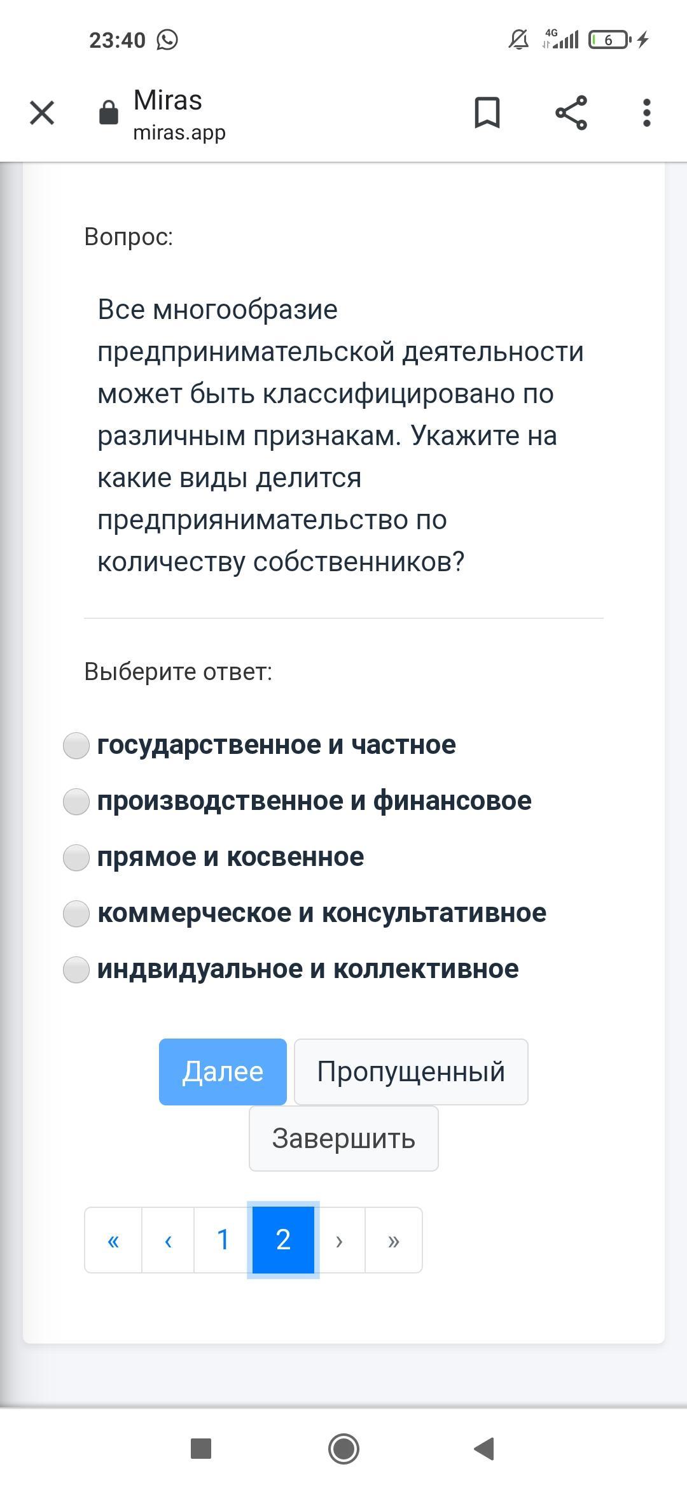The height and width of the screenshot is (1490, 687).
Task: Tap Завершить to finish the test
Action: 343,1139
